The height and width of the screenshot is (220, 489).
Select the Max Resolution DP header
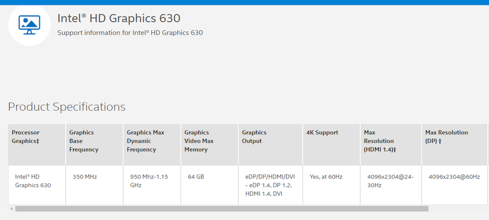(455, 145)
